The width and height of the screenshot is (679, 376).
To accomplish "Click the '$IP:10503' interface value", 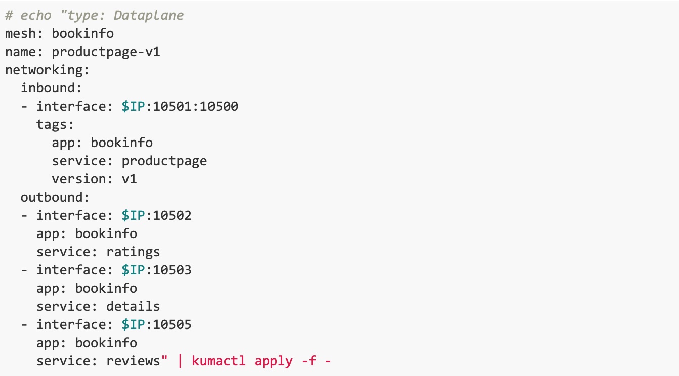I will pyautogui.click(x=156, y=270).
